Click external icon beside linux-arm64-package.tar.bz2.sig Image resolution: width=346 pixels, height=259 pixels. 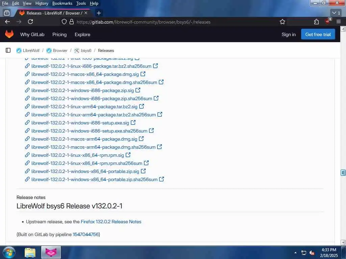click(x=142, y=106)
